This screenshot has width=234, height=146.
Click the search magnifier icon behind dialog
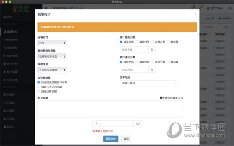coord(227,27)
